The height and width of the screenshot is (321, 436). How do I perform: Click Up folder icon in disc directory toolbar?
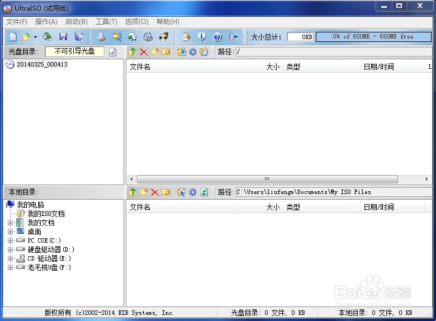132,52
